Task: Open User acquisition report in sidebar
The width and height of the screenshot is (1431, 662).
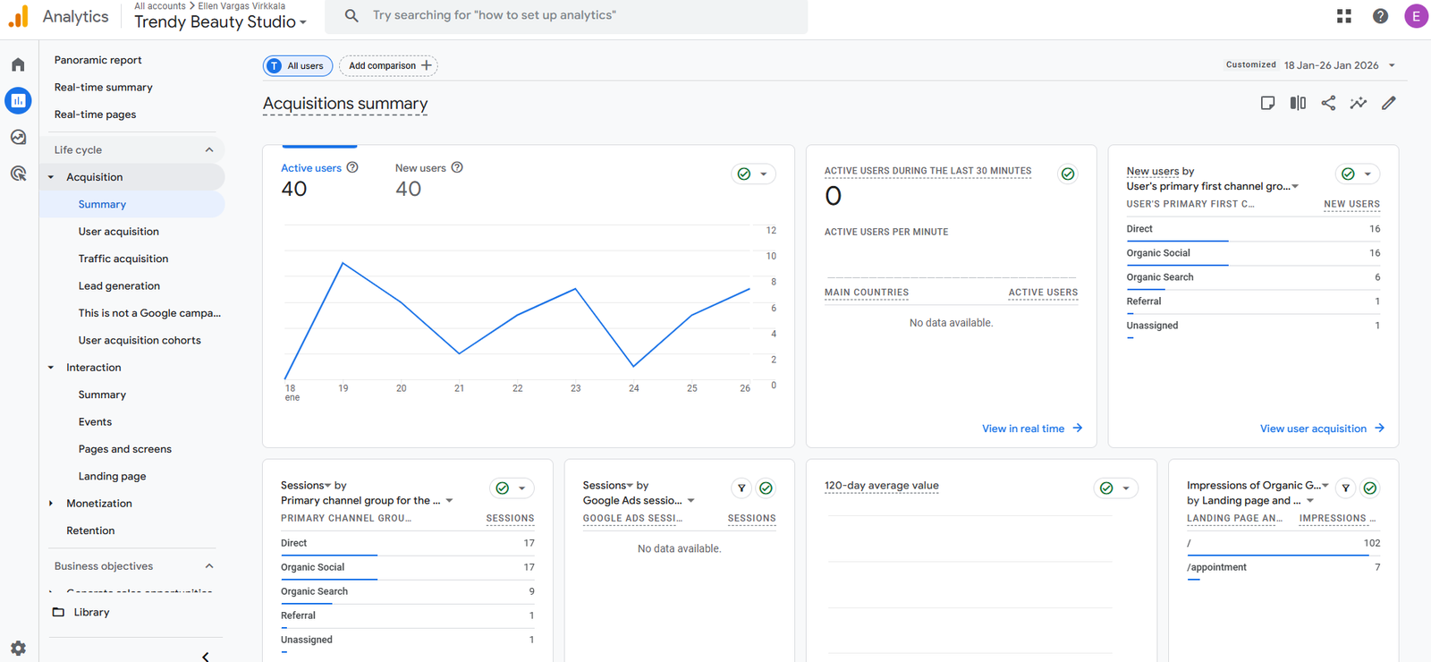Action: (118, 232)
